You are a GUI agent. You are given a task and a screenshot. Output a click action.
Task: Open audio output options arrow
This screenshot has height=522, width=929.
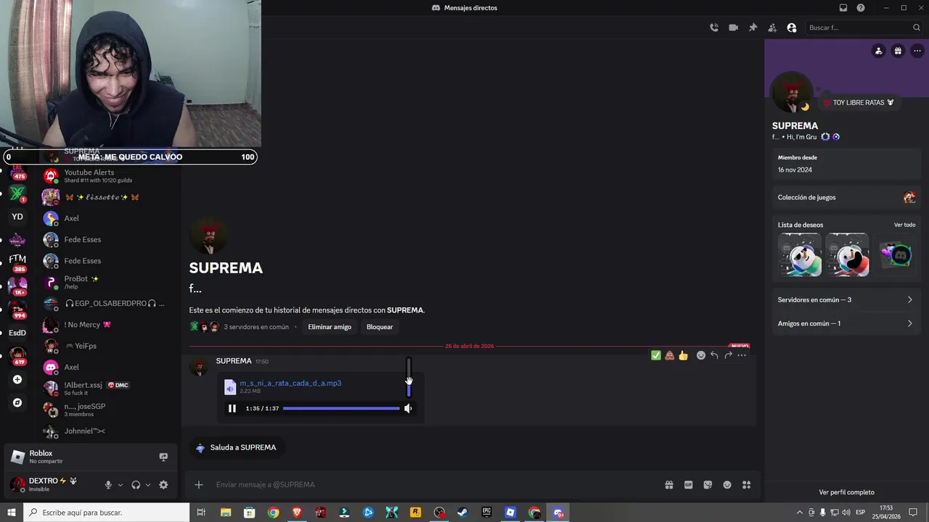click(148, 485)
